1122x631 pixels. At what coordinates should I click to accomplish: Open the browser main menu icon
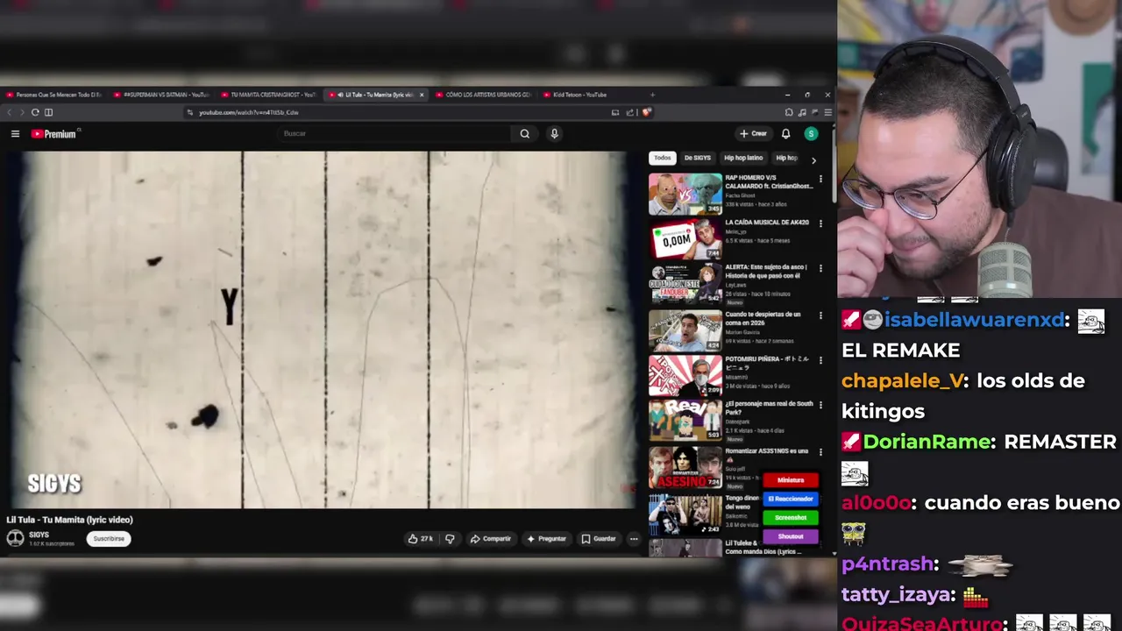(x=827, y=112)
